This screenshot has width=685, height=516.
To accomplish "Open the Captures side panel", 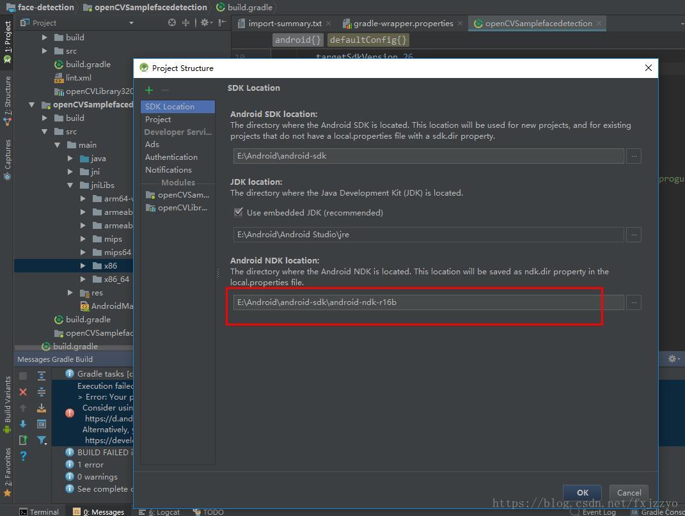I will (7, 159).
